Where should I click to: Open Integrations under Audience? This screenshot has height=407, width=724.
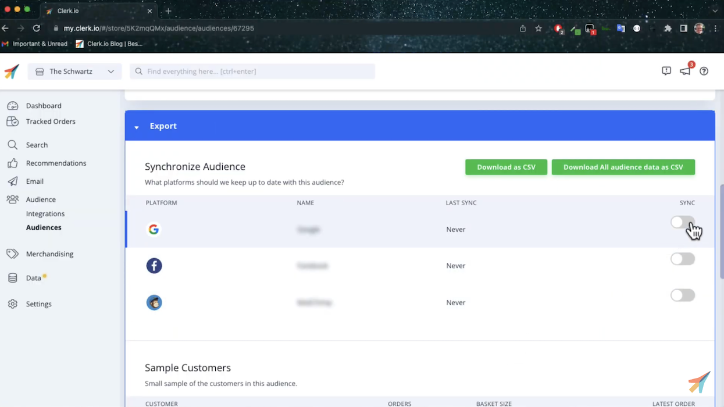(45, 214)
